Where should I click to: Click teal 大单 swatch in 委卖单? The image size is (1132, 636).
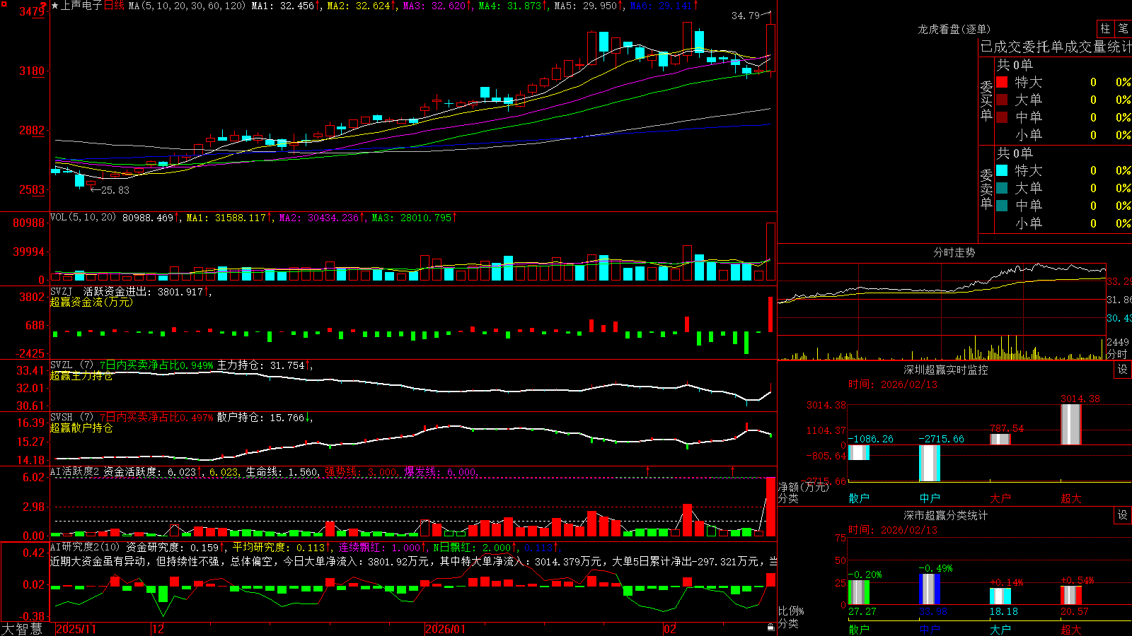(1002, 188)
